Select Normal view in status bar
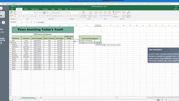Viewport: 179px width, 101px height. (158, 100)
